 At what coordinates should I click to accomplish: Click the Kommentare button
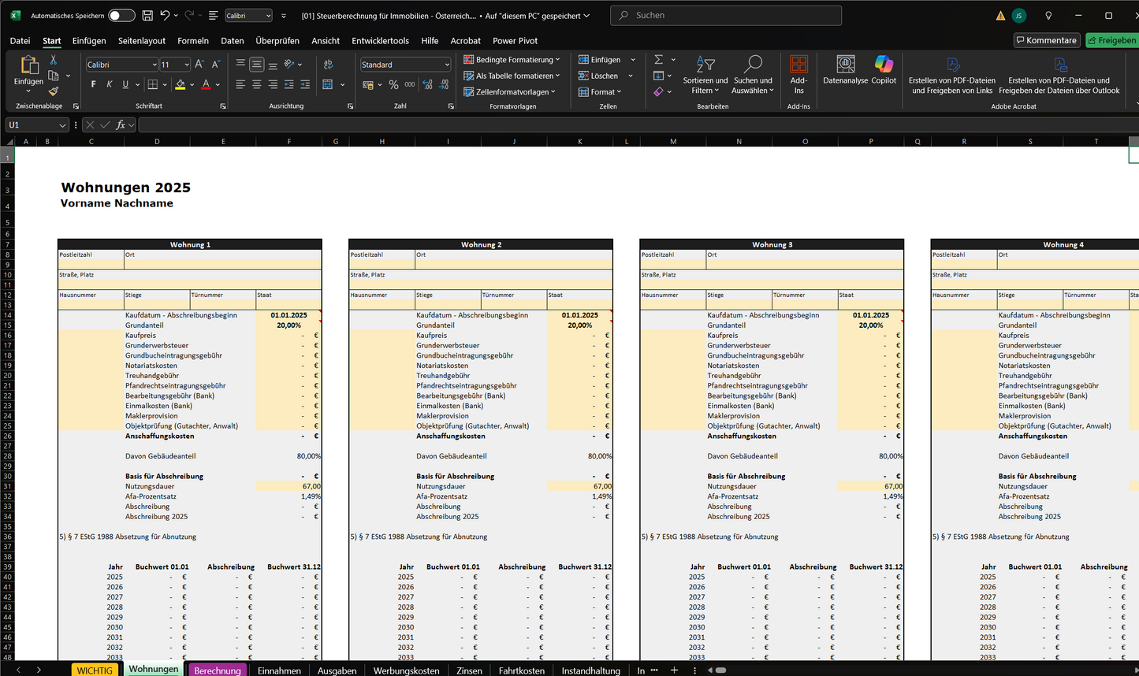(x=1047, y=40)
